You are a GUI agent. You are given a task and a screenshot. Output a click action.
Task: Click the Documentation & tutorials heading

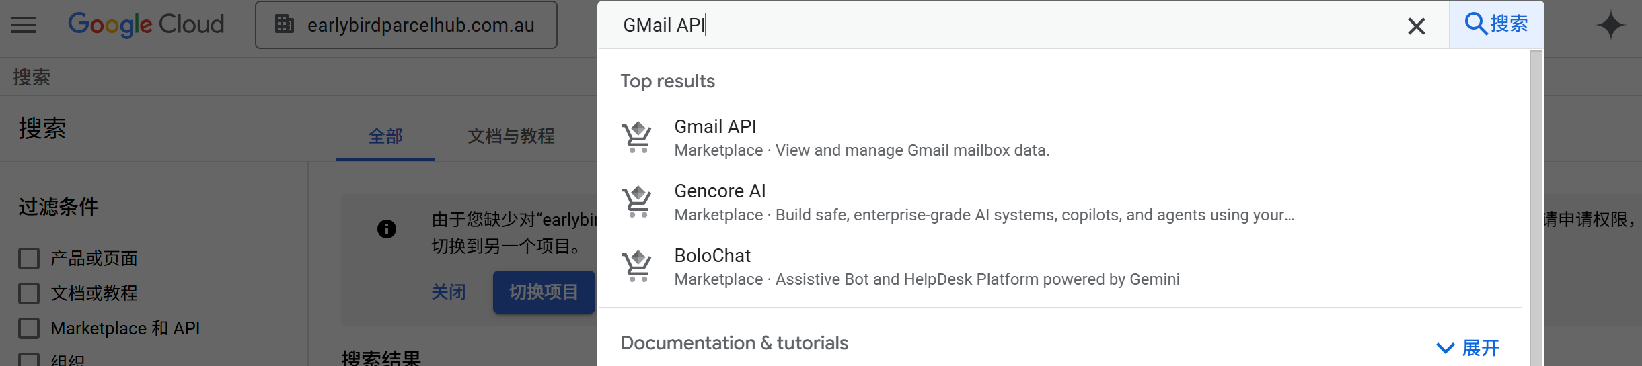734,343
